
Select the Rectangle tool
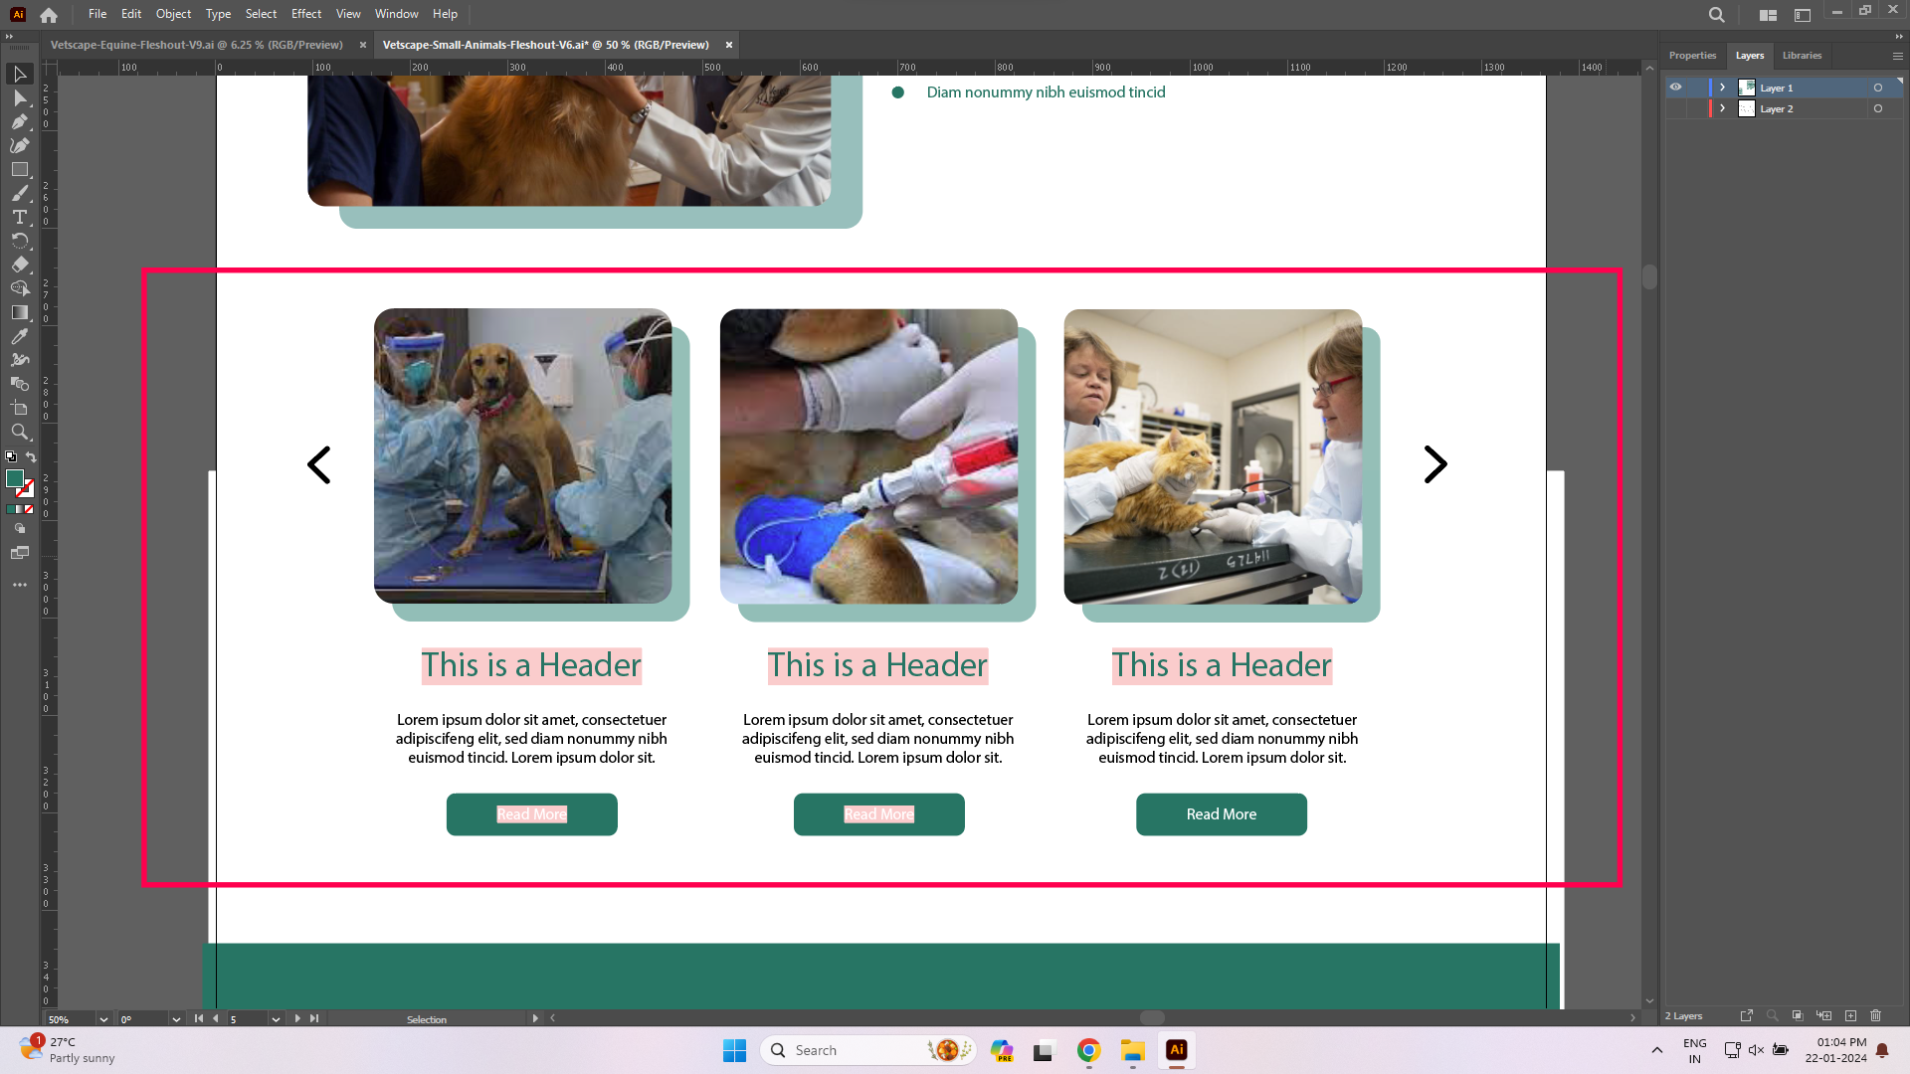pos(19,170)
